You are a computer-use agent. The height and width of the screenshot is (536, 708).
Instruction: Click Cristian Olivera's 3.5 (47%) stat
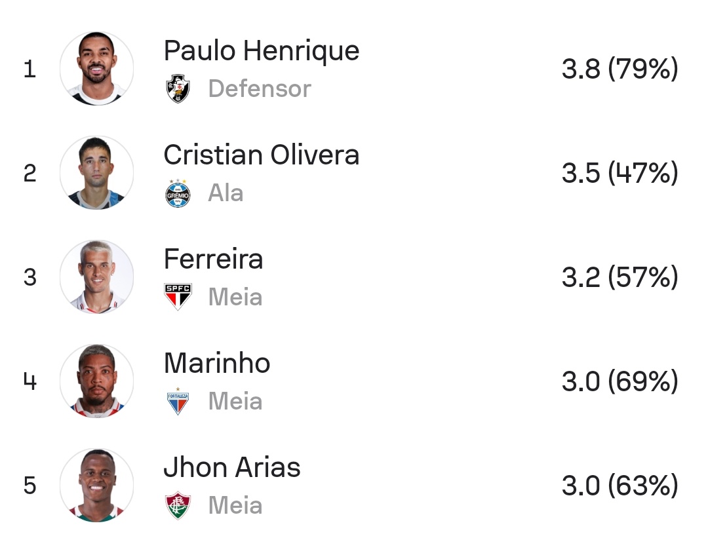619,173
